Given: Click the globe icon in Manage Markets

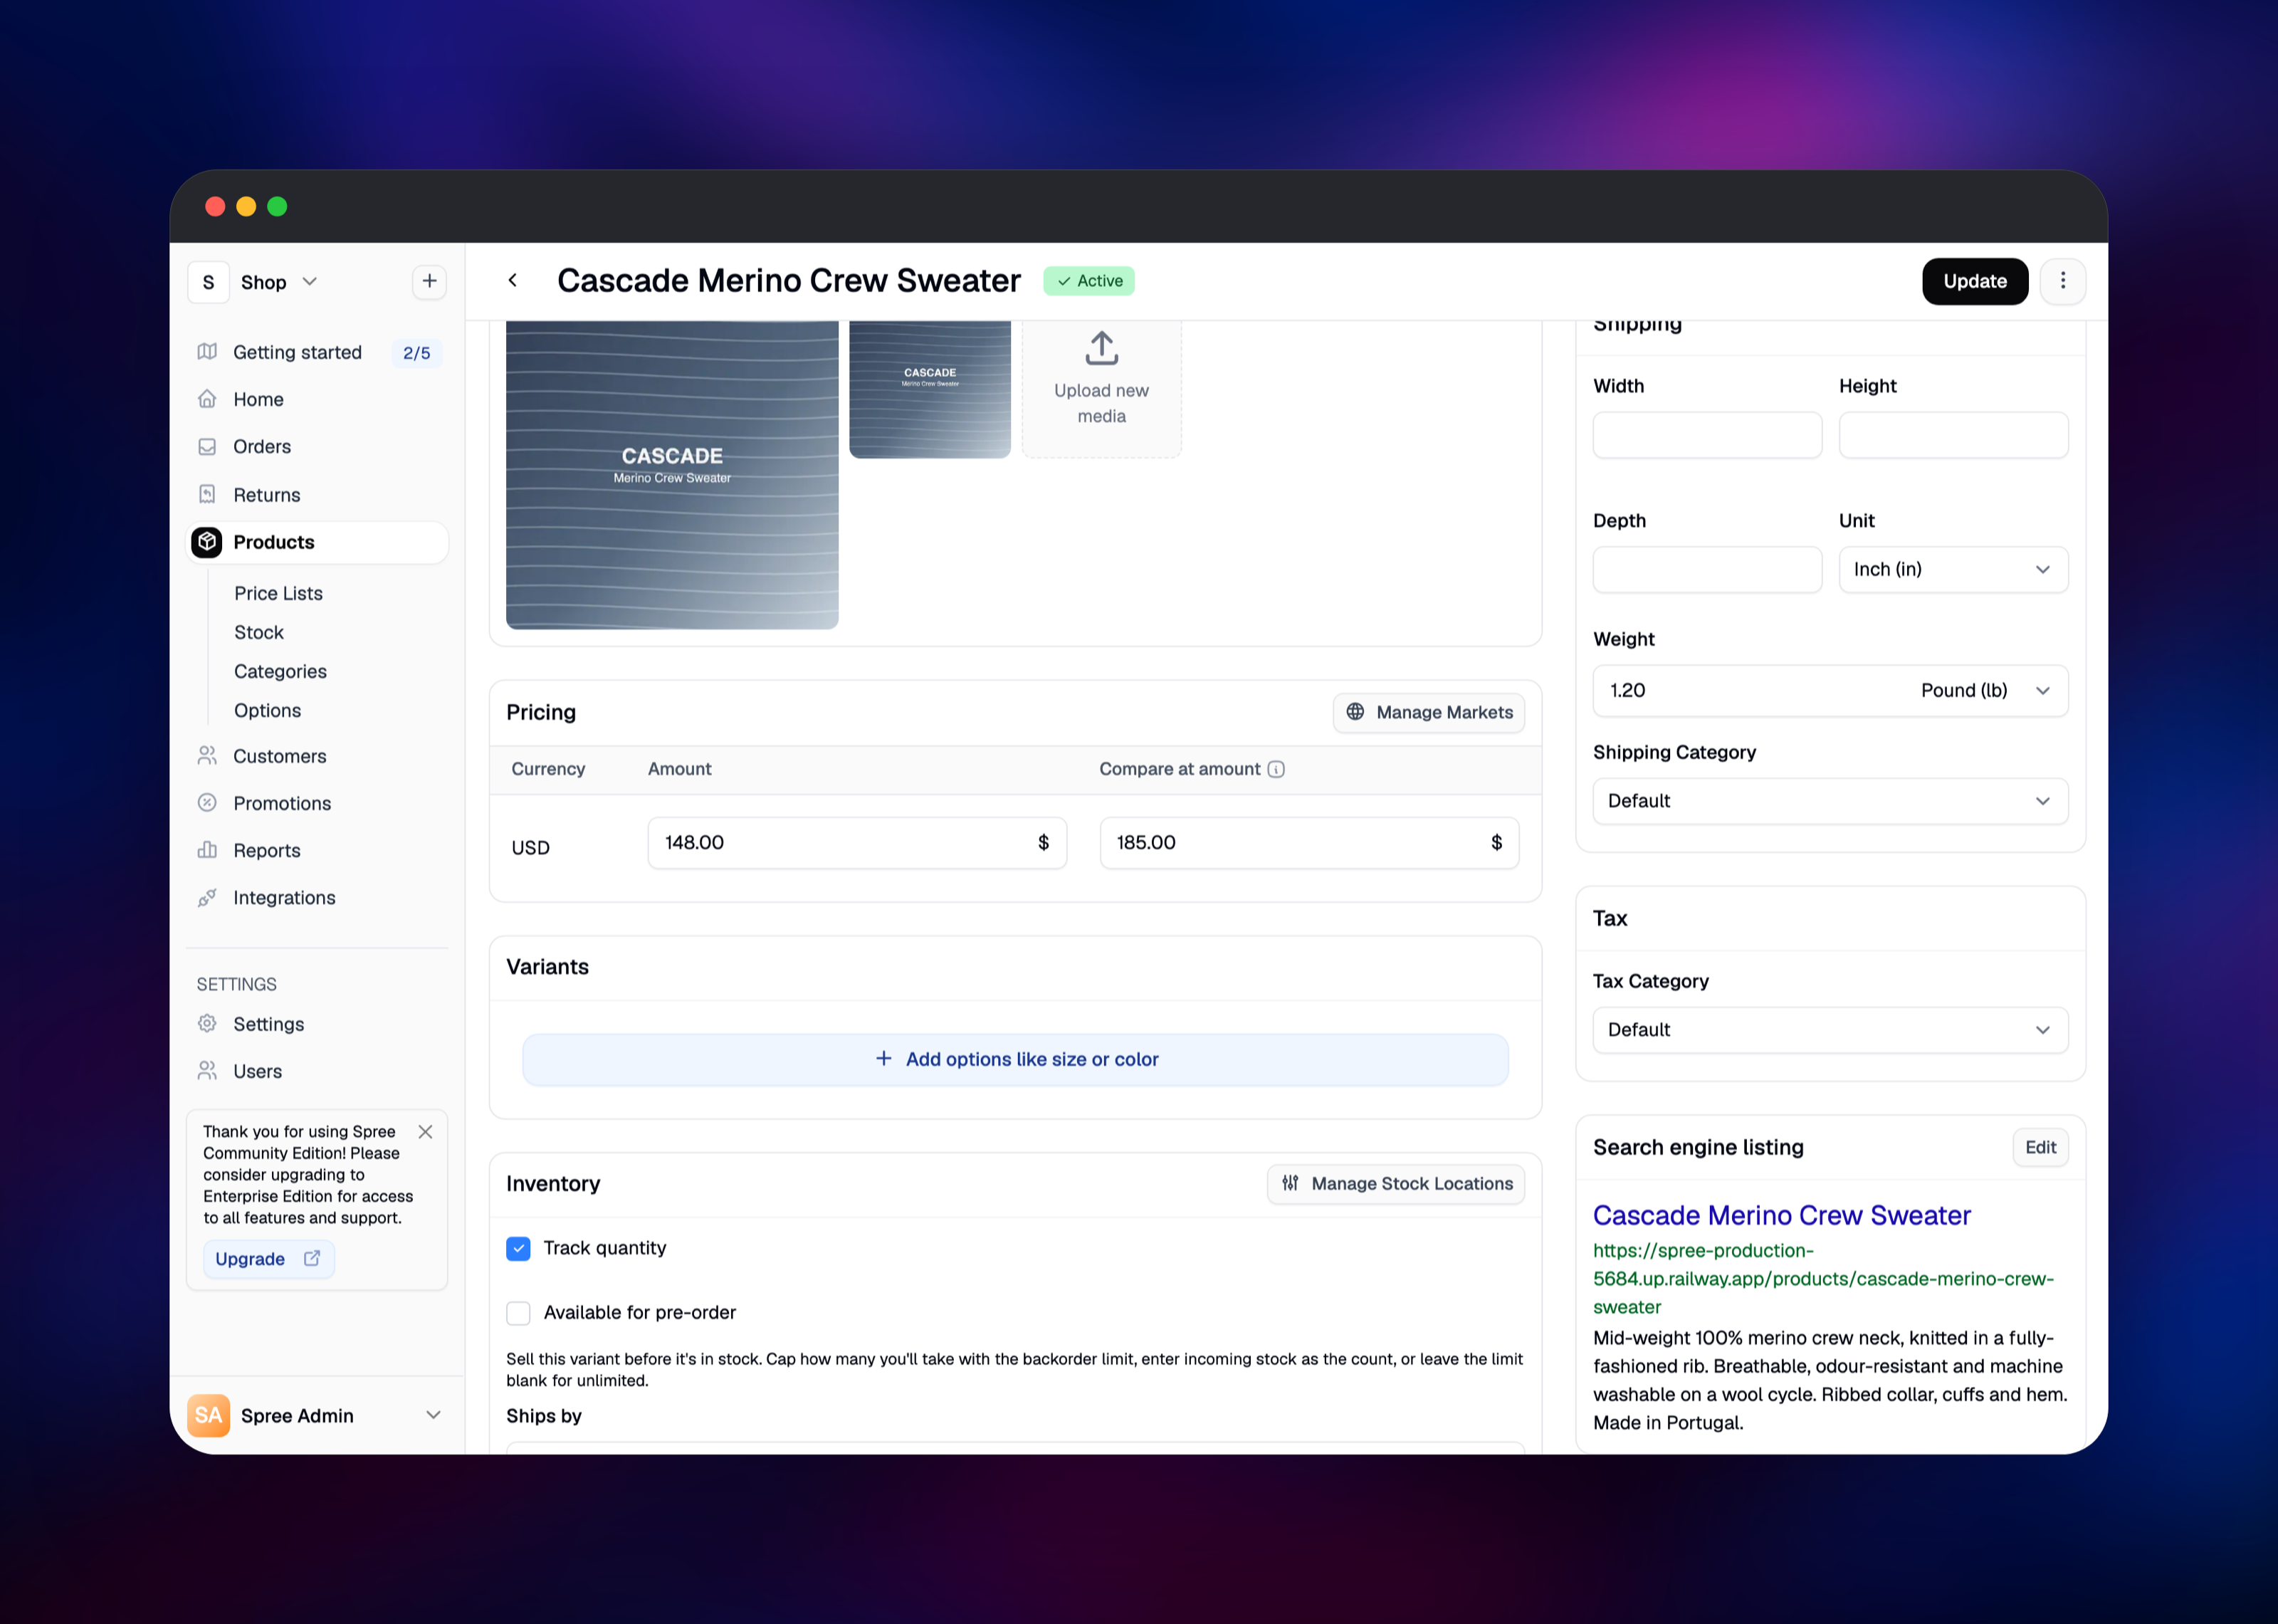Looking at the screenshot, I should tap(1355, 712).
